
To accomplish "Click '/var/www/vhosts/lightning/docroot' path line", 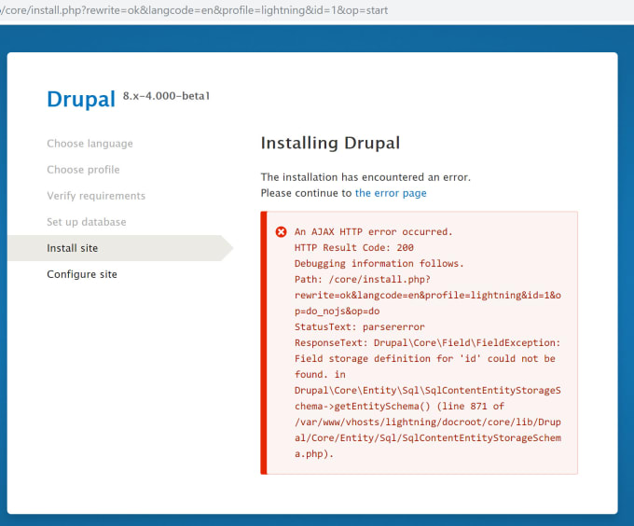I will click(x=427, y=422).
